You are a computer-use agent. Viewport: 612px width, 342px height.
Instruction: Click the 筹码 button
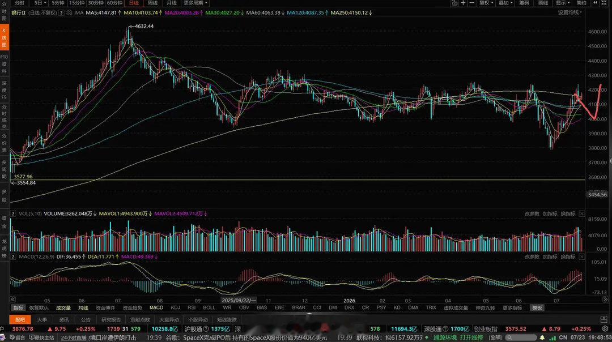524,3
